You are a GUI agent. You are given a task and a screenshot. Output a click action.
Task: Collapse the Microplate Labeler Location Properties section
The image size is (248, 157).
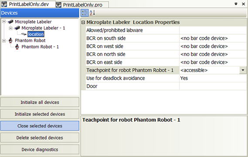pyautogui.click(x=83, y=23)
